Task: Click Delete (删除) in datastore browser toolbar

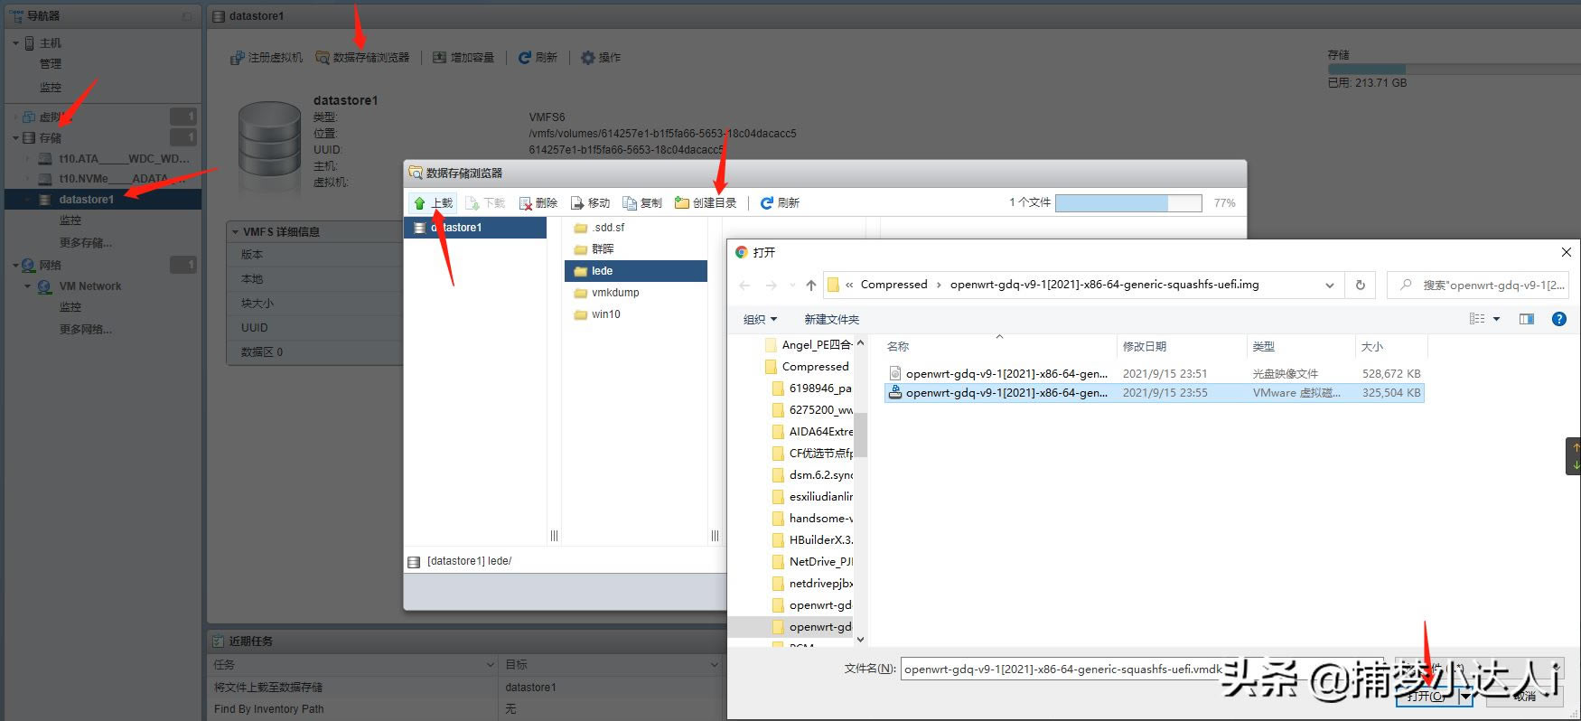Action: click(x=538, y=203)
